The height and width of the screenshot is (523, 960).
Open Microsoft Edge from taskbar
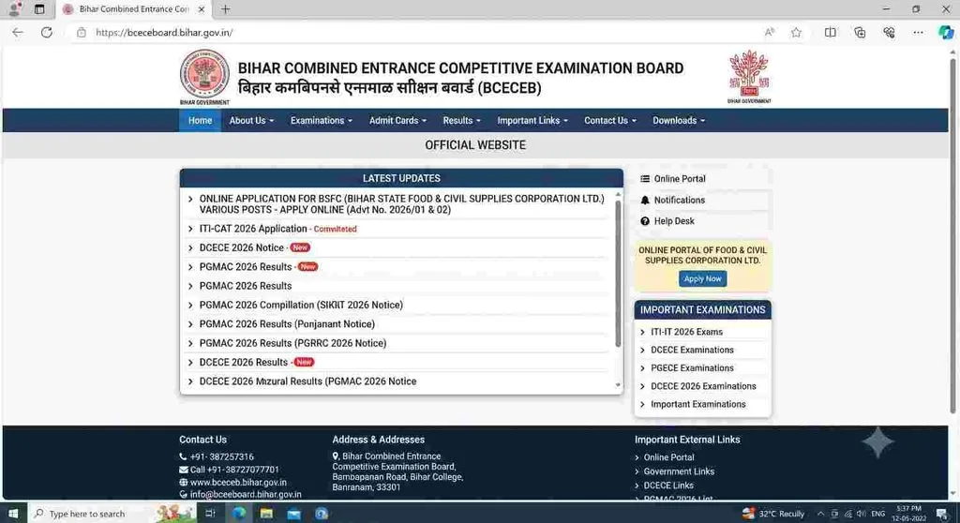pyautogui.click(x=239, y=514)
